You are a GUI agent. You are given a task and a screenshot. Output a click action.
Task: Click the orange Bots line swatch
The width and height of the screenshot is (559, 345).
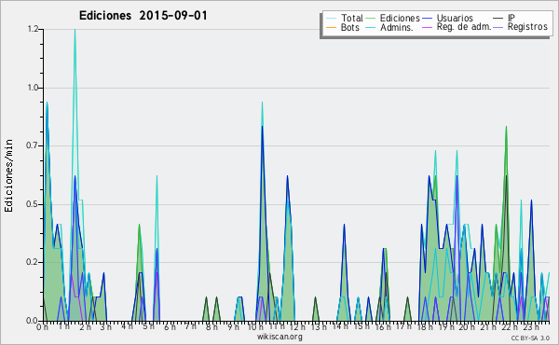pyautogui.click(x=331, y=27)
